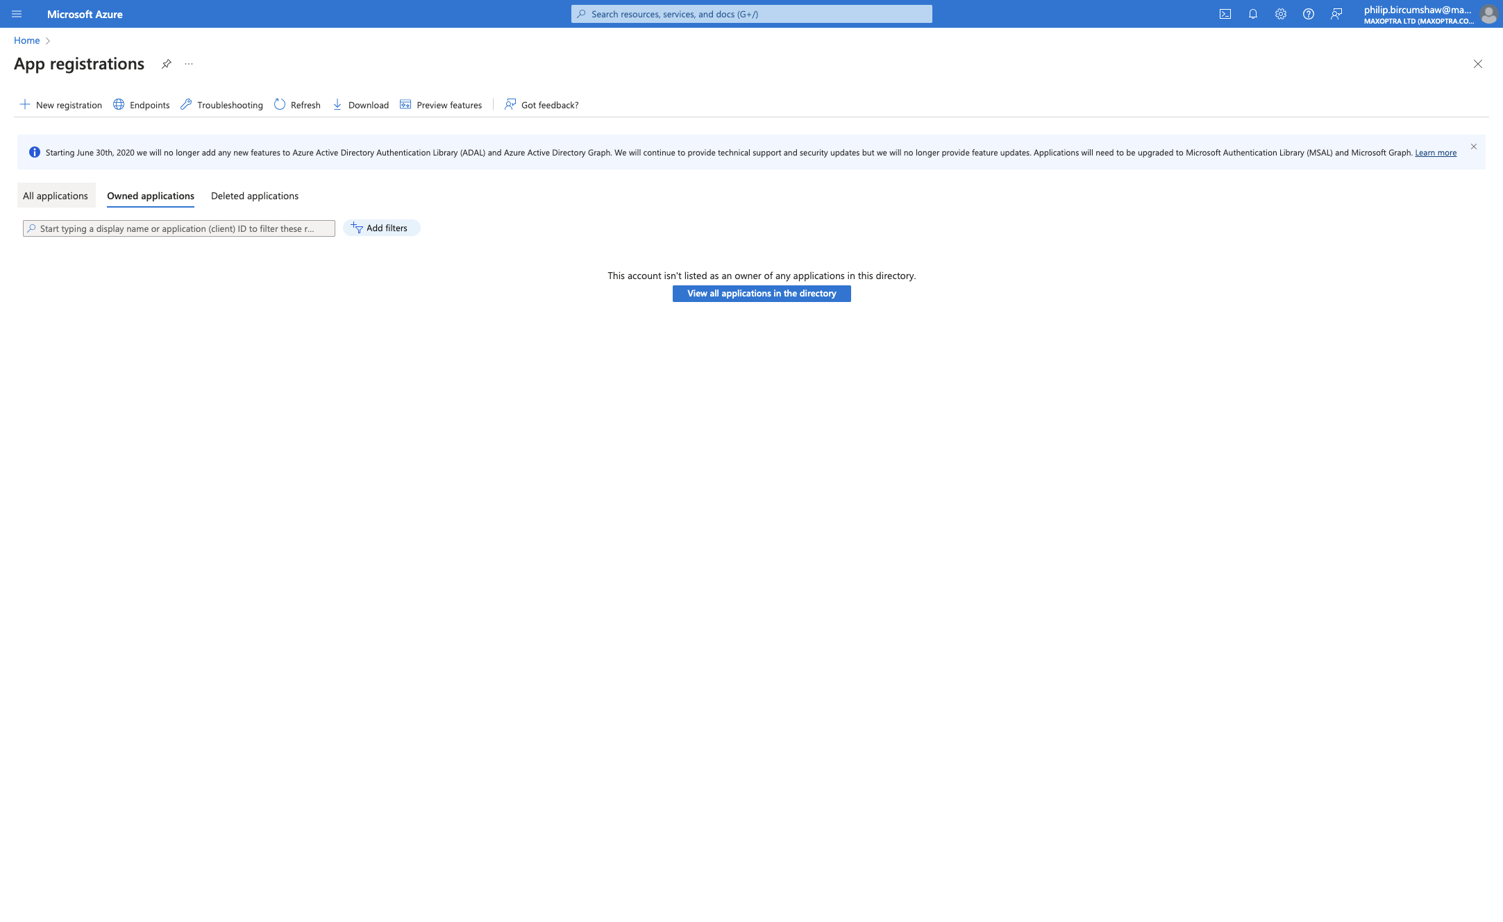Open portal settings gear
Image resolution: width=1503 pixels, height=922 pixels.
[x=1281, y=14]
